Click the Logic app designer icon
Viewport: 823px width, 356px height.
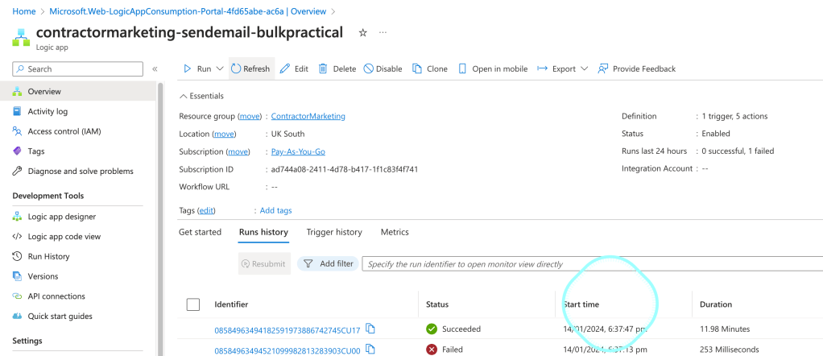click(18, 217)
